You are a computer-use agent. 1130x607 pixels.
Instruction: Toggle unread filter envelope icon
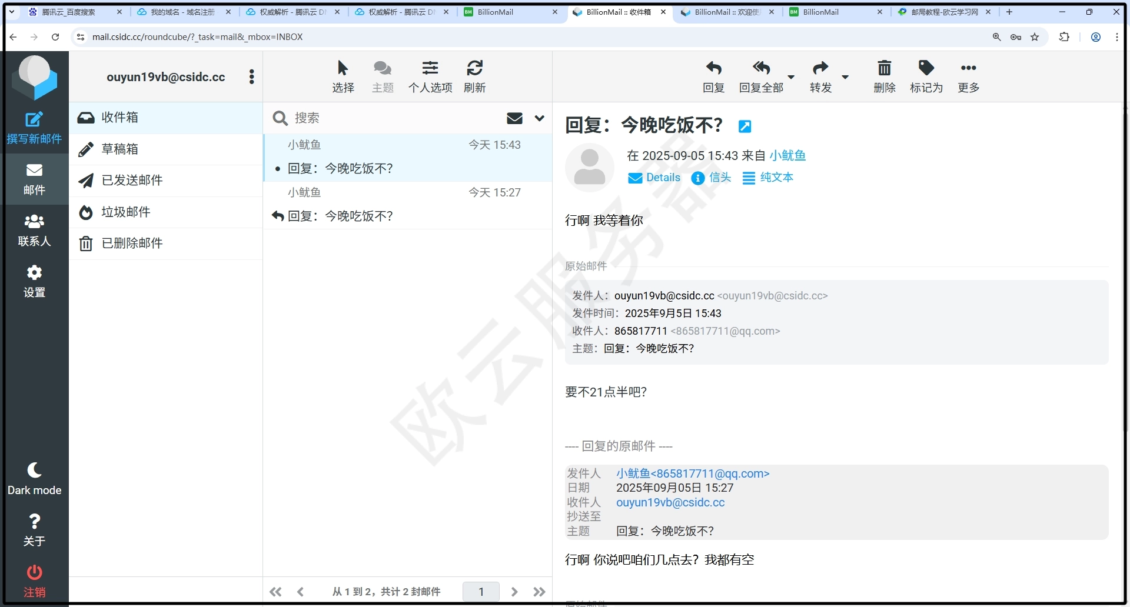[x=514, y=118]
